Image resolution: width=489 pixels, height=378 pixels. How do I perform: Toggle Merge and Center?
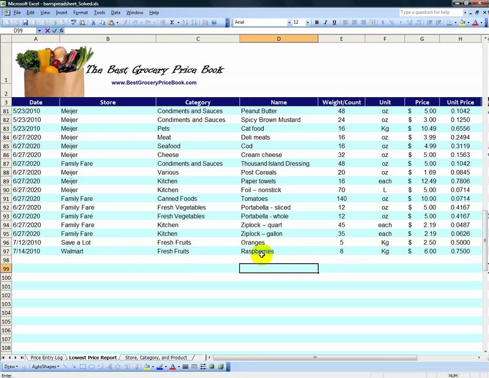(372, 23)
